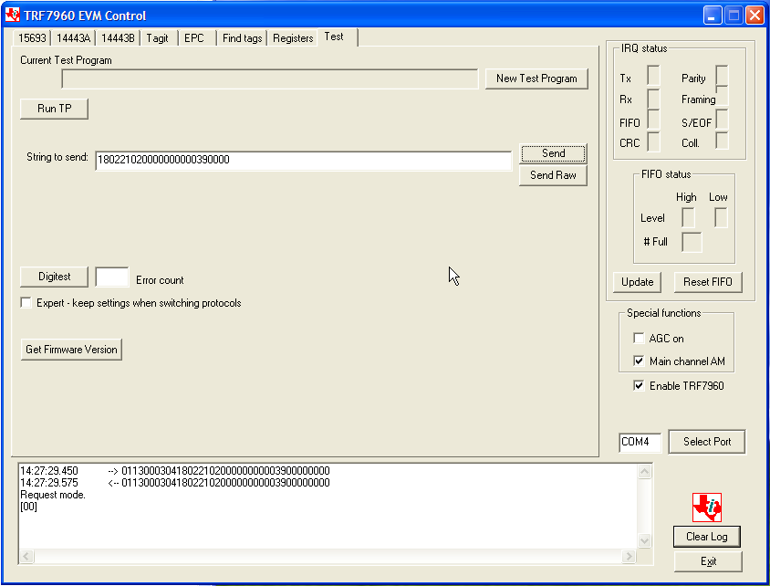Screen dimensions: 770x586
Task: Toggle the AGC on checkbox
Action: (639, 338)
